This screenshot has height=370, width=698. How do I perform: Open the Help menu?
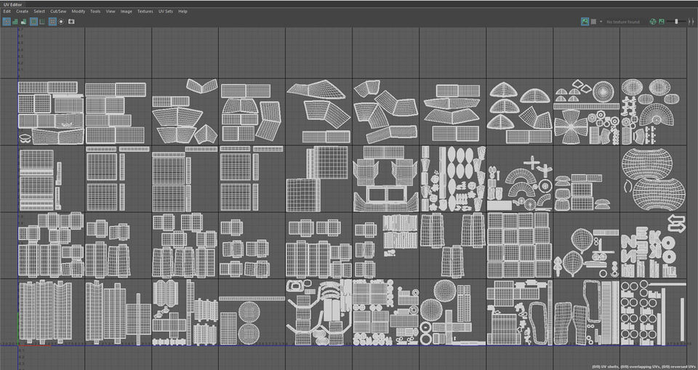point(182,12)
